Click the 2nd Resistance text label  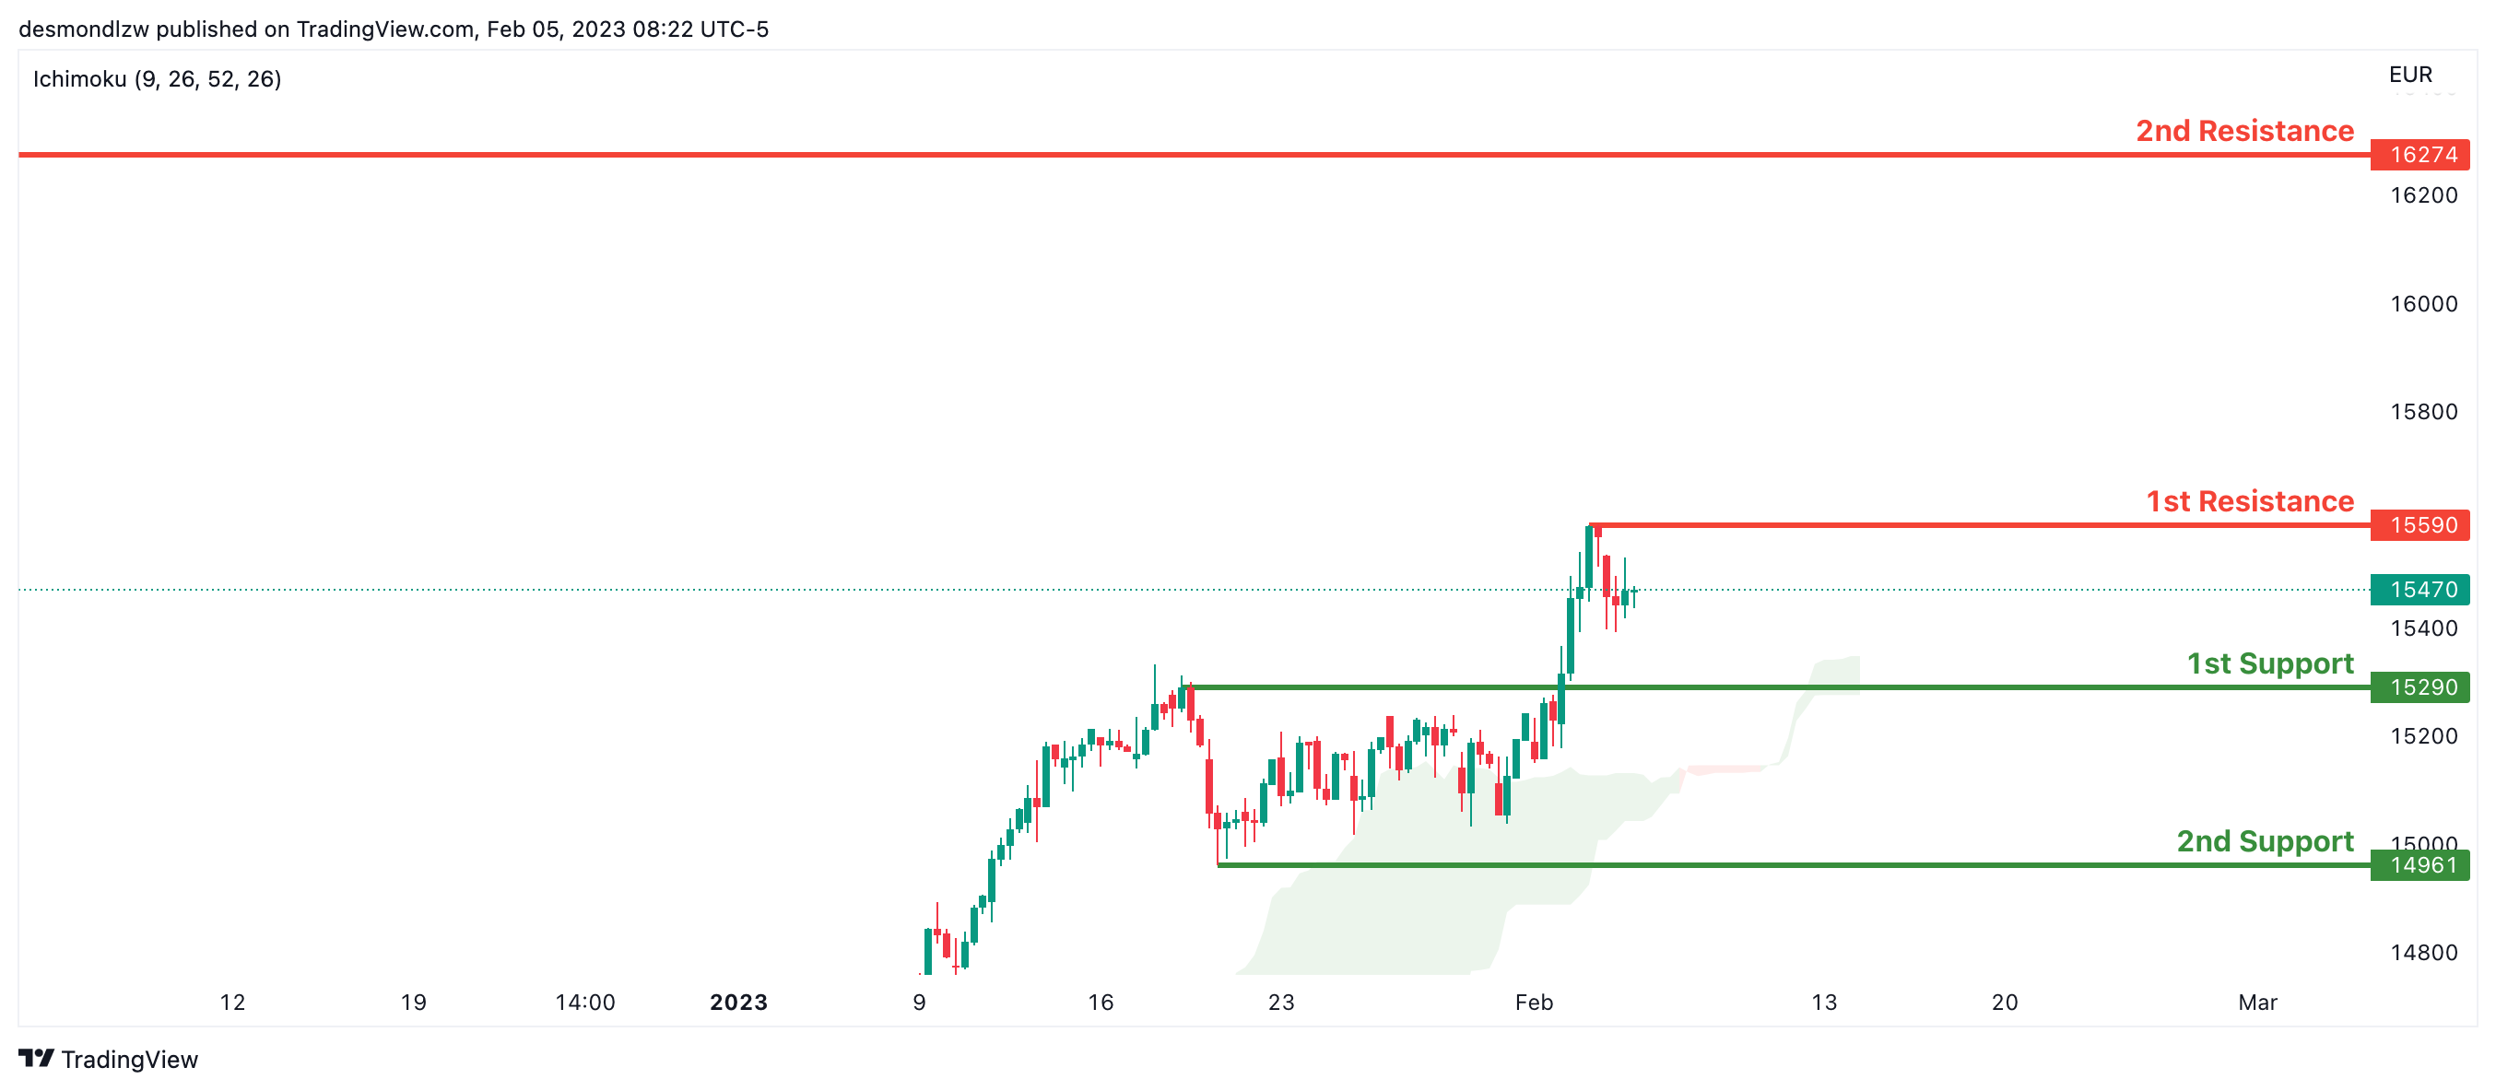[2244, 131]
